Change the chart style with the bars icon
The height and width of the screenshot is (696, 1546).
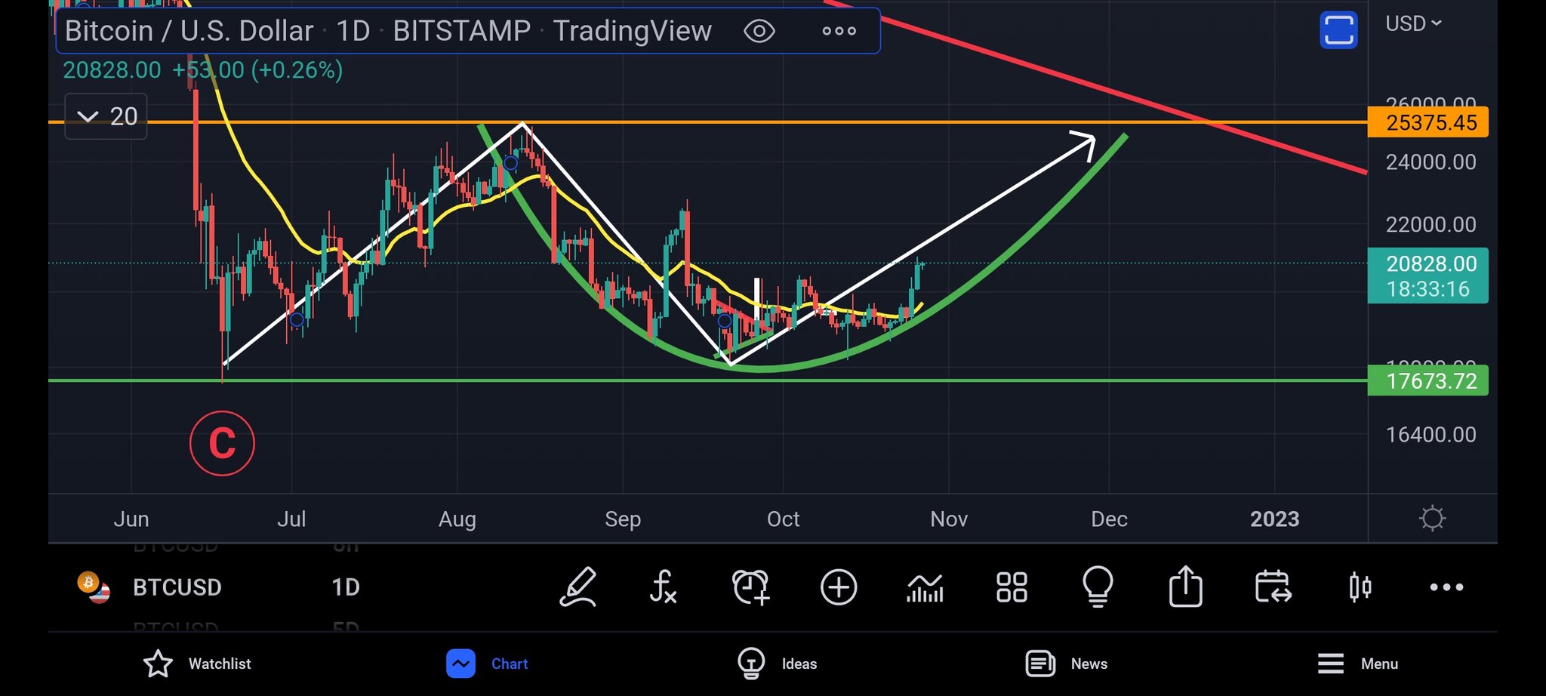tap(925, 587)
